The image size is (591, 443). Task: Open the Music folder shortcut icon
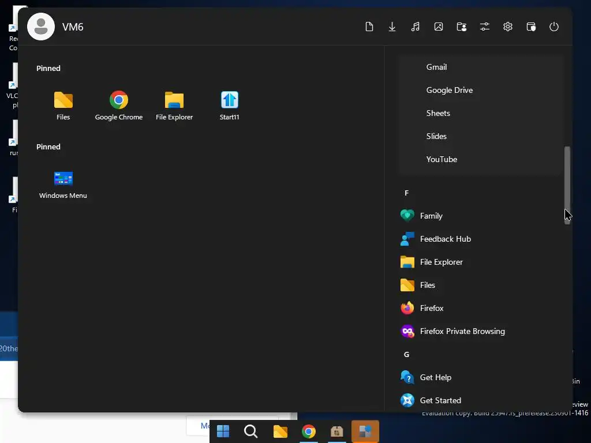(x=416, y=27)
